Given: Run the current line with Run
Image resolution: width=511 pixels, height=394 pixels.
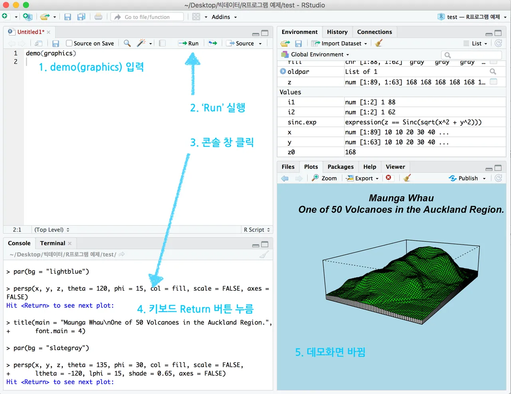Looking at the screenshot, I should [188, 43].
